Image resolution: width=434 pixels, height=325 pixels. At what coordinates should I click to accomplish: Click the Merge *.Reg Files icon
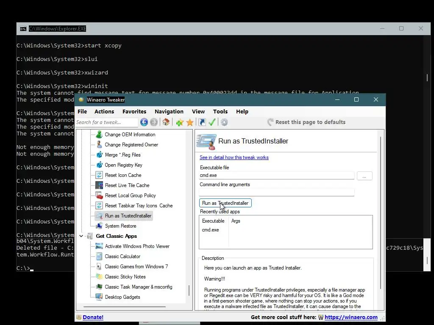(x=99, y=155)
